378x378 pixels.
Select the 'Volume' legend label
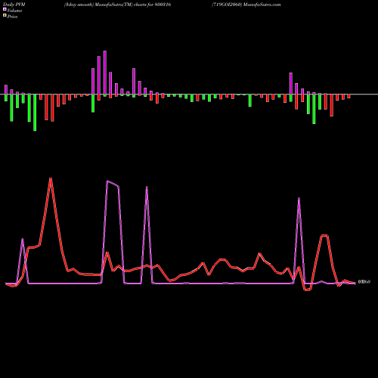pos(14,11)
